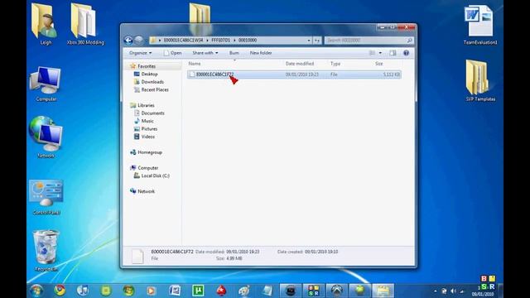Select Libraries in the navigation pane
Viewport: 530px width, 298px height.
pos(146,105)
